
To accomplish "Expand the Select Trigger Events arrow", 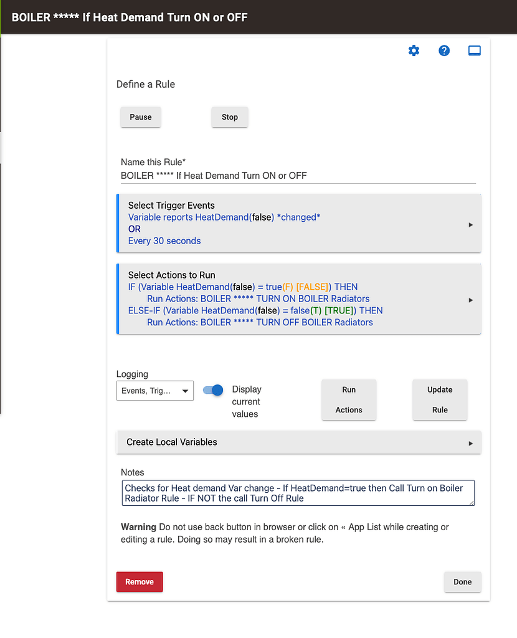I will pyautogui.click(x=470, y=225).
